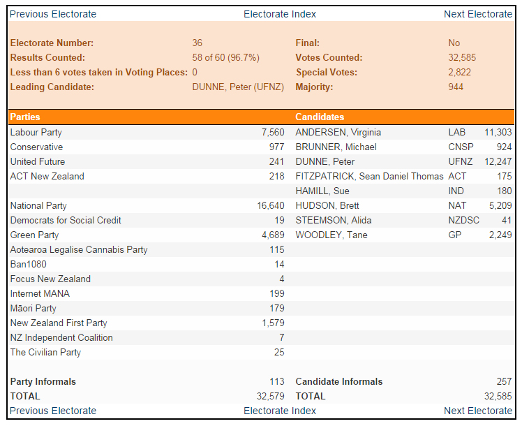This screenshot has width=522, height=426.
Task: Click the Party Informals label
Action: point(43,381)
